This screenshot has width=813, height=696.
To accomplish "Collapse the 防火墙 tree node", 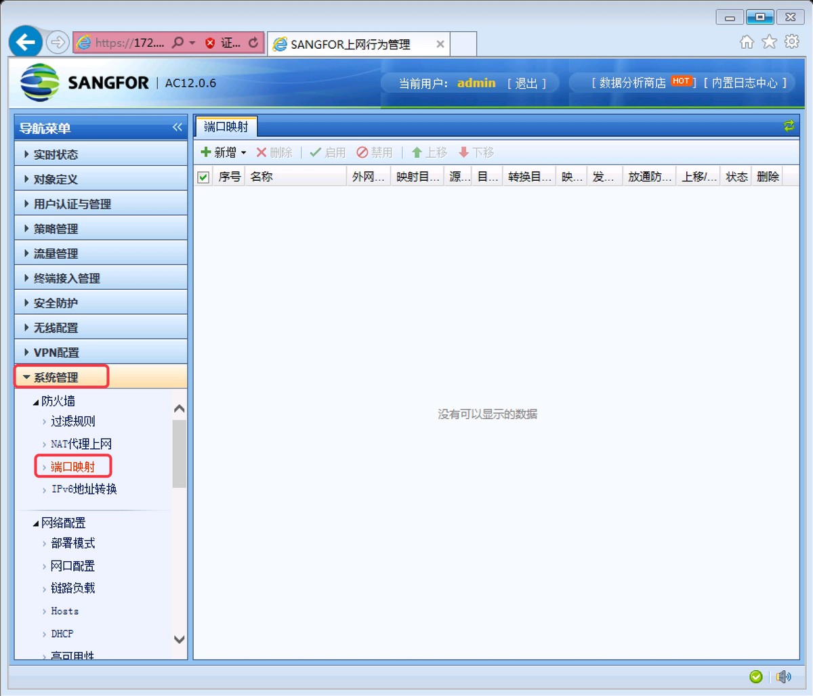I will (x=36, y=401).
